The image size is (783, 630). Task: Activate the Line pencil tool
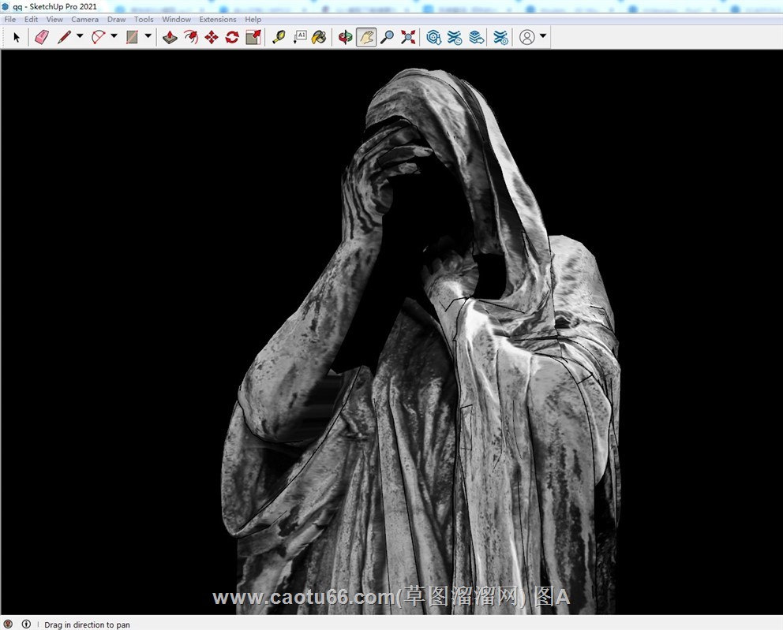65,37
